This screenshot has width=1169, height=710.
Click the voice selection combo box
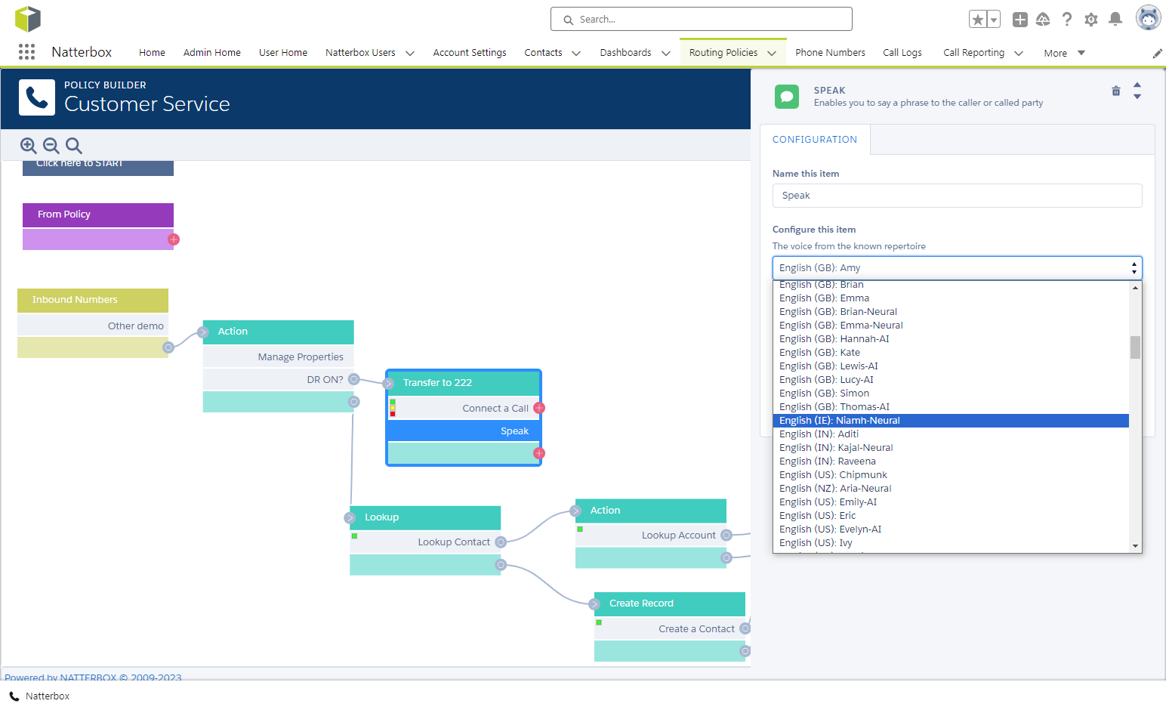957,268
